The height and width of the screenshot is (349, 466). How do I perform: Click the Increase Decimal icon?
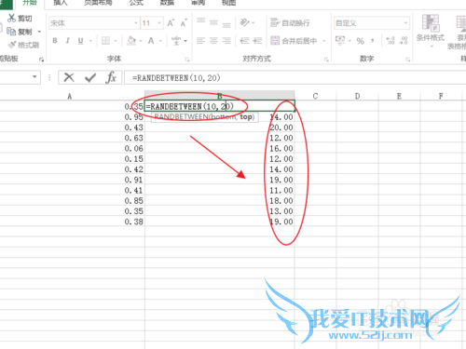coord(391,41)
